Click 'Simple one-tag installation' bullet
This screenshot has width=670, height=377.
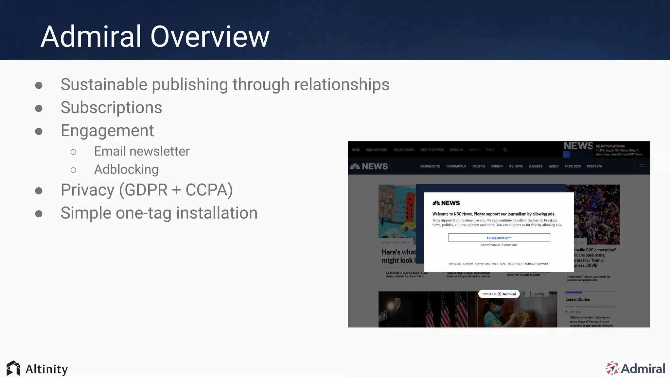[159, 213]
